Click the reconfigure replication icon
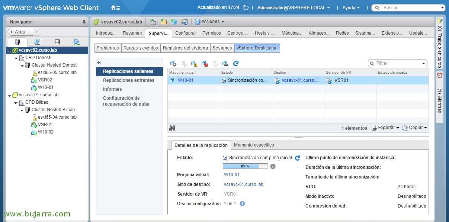Screen dimensions: 449x222 click(173, 64)
